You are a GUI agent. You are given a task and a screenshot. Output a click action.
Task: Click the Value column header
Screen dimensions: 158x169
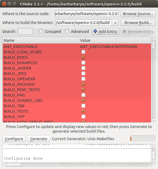115,40
